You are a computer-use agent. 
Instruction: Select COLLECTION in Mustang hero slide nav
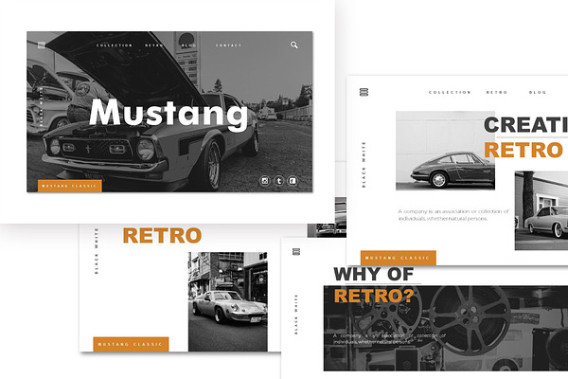[x=115, y=45]
